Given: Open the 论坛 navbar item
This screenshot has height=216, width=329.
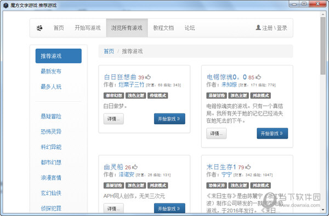Looking at the screenshot, I should pos(190,28).
